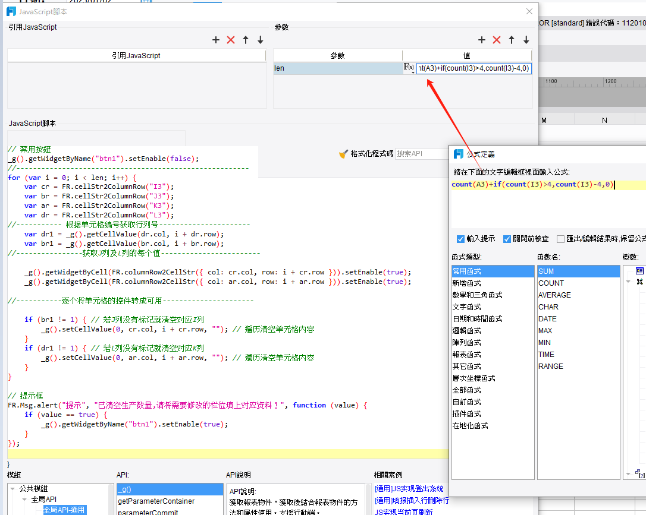The image size is (646, 515).
Task: Select 日期和時間函式 function category
Action: click(x=493, y=319)
